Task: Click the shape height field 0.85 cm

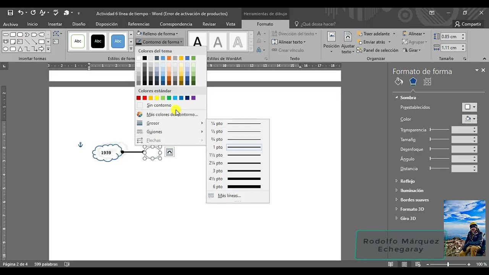Action: click(x=450, y=37)
